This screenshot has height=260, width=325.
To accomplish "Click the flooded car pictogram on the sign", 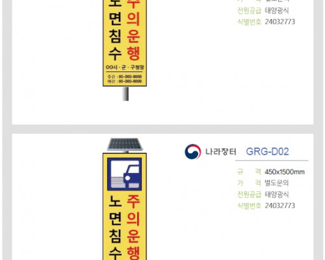I will 125,174.
